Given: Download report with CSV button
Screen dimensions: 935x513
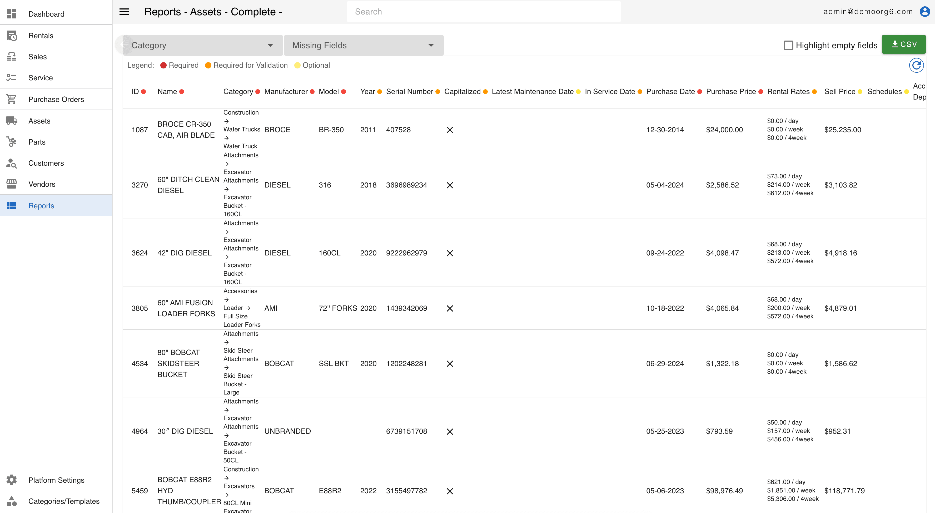Looking at the screenshot, I should (904, 44).
